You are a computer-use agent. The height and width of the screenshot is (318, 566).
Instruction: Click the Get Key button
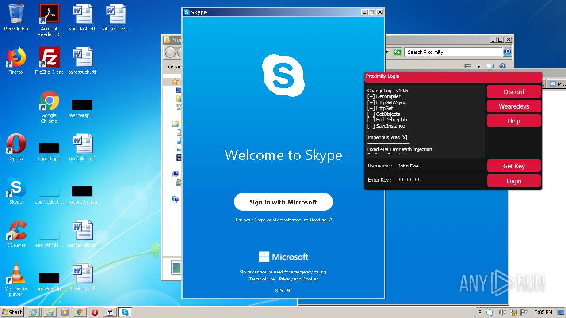click(x=514, y=166)
